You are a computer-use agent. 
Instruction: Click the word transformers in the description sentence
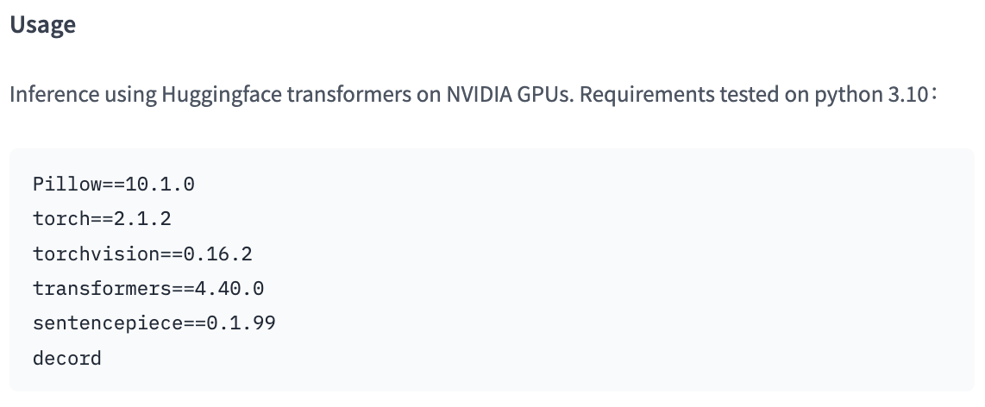[345, 94]
